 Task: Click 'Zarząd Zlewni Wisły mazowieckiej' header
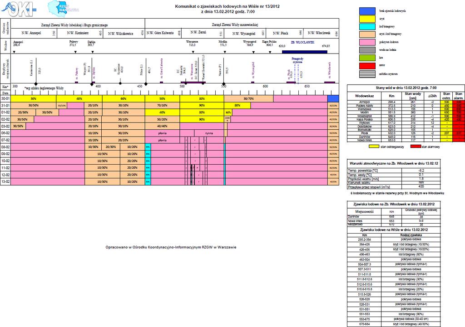[x=235, y=24]
